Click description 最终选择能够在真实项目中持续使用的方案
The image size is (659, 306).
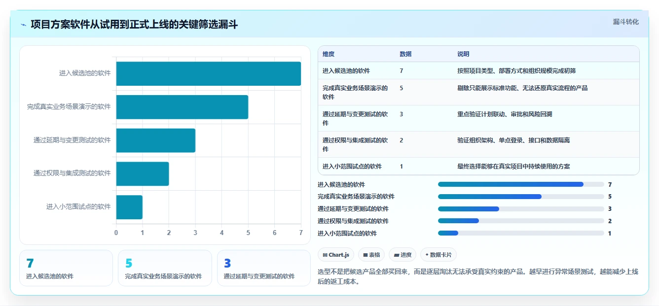coord(513,167)
